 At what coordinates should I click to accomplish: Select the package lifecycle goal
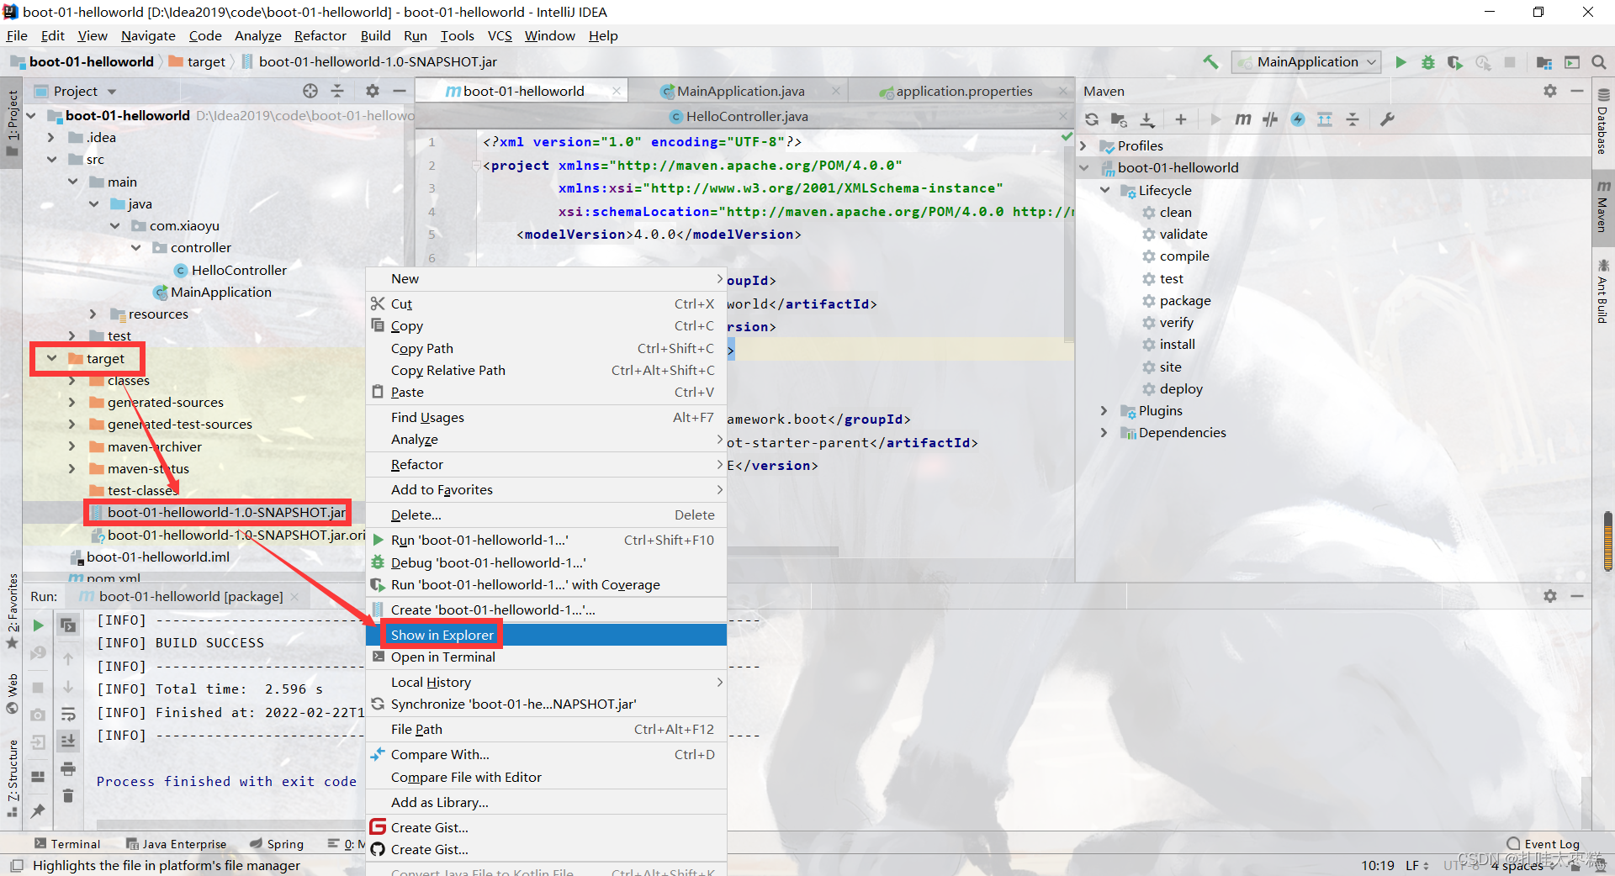1185,300
